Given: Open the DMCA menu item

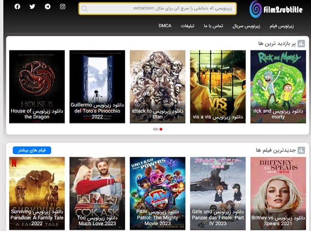Looking at the screenshot, I should pos(165,26).
